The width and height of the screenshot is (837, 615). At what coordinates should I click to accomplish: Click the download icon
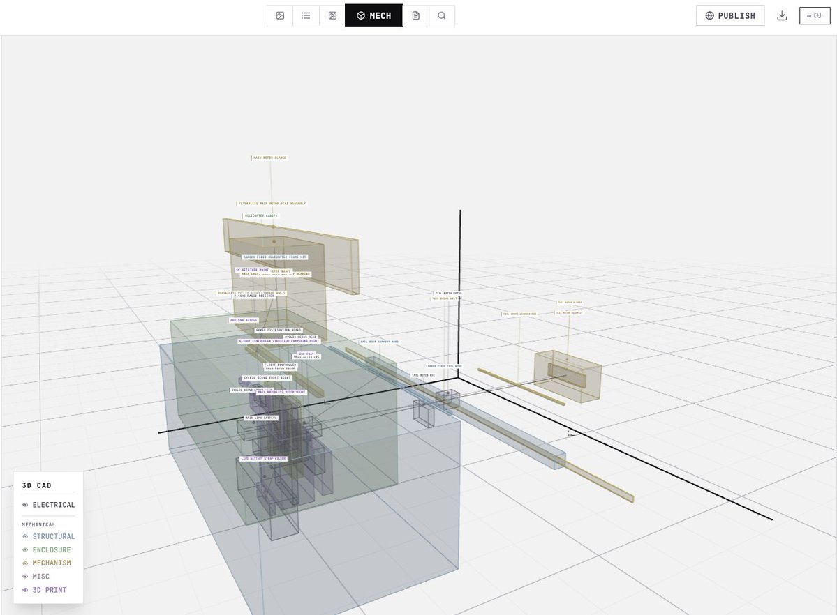pos(782,15)
